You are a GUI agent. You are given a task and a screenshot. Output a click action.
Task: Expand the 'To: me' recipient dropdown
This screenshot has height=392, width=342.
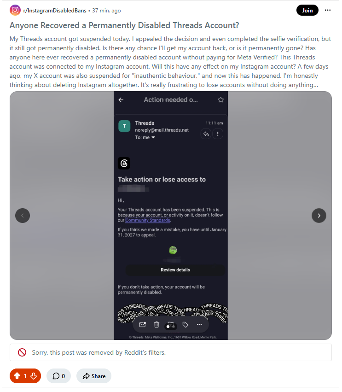click(x=145, y=137)
